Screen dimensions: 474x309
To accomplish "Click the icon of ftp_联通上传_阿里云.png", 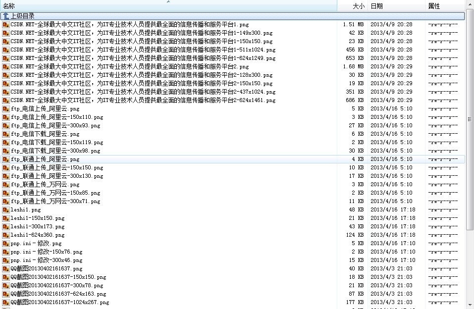I will coord(6,159).
